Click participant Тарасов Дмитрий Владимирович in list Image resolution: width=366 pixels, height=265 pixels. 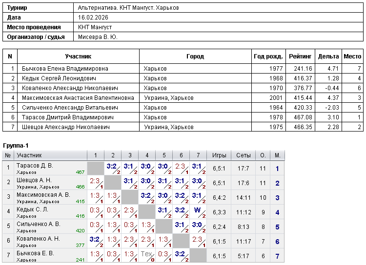[x=68, y=117]
